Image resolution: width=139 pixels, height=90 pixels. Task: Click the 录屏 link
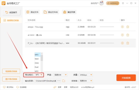(59, 87)
